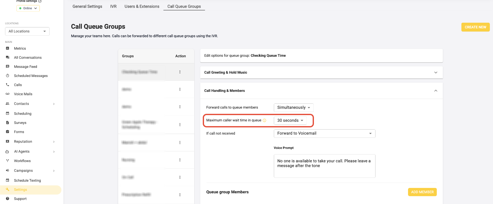Open the Simultaneously forwarding dropdown
493x204 pixels.
pyautogui.click(x=293, y=108)
